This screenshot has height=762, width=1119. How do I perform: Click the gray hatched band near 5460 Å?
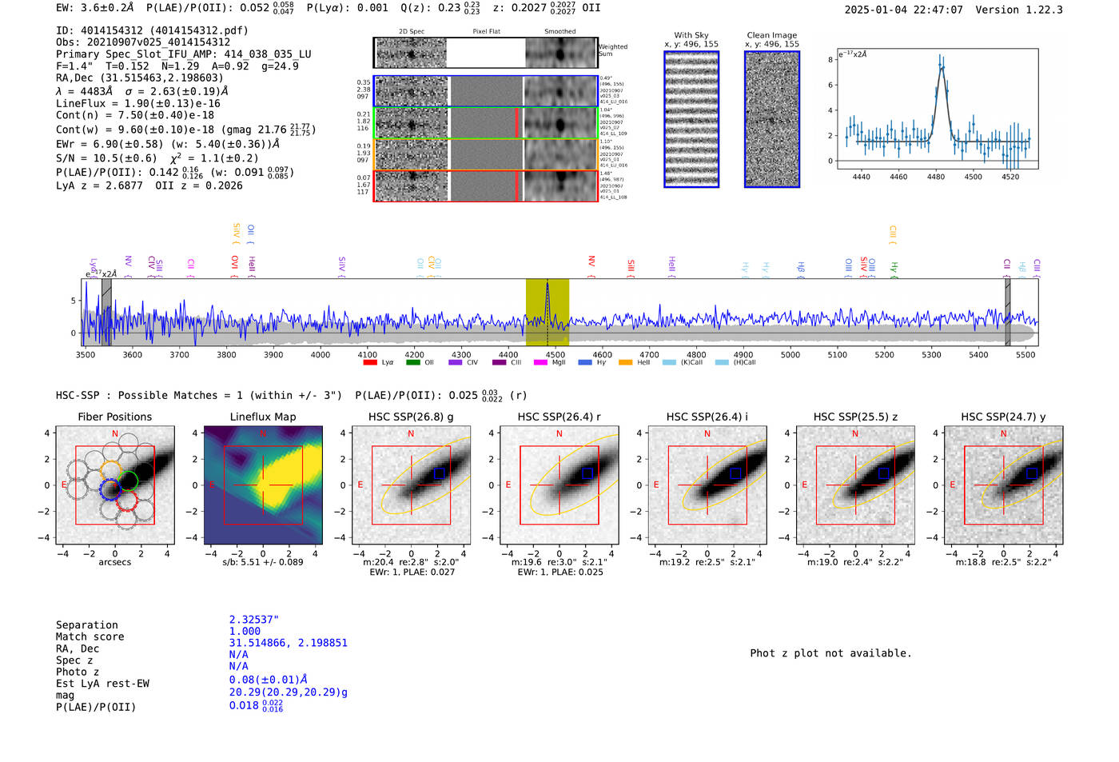[1007, 312]
